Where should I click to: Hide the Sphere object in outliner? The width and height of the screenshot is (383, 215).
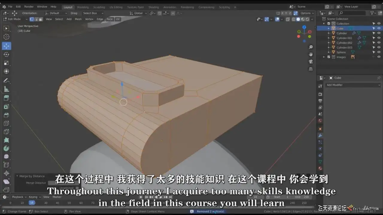(x=379, y=52)
